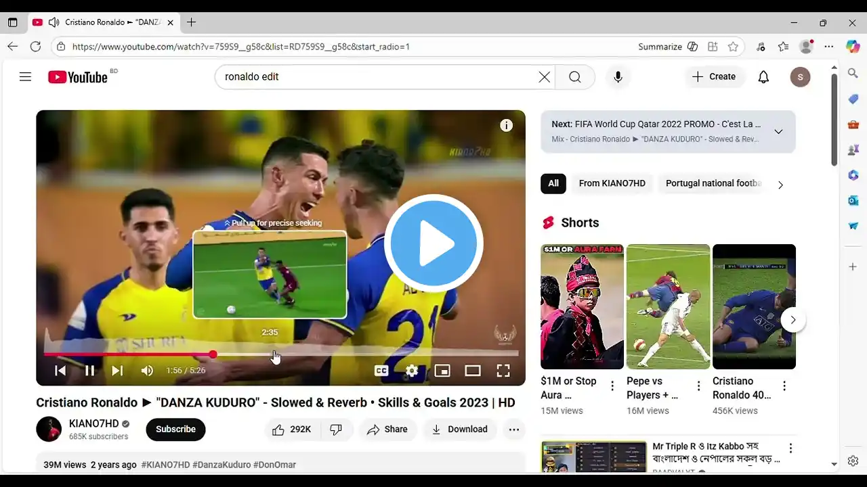The image size is (867, 487).
Task: Show video info card icon
Action: tap(506, 126)
